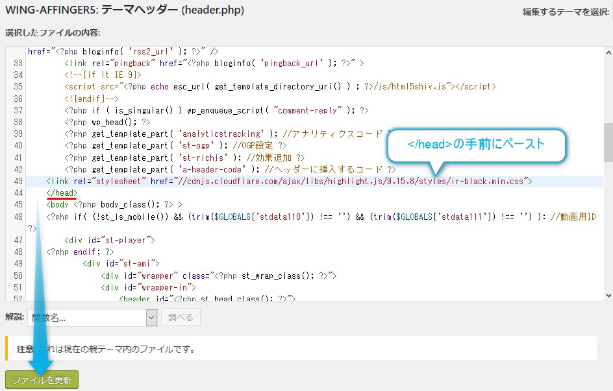Image resolution: width=613 pixels, height=391 pixels.
Task: Click the wp_head() function call line
Action: click(107, 123)
